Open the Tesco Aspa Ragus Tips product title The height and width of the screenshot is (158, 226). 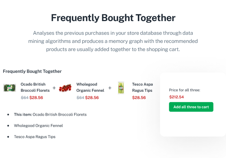(x=142, y=87)
